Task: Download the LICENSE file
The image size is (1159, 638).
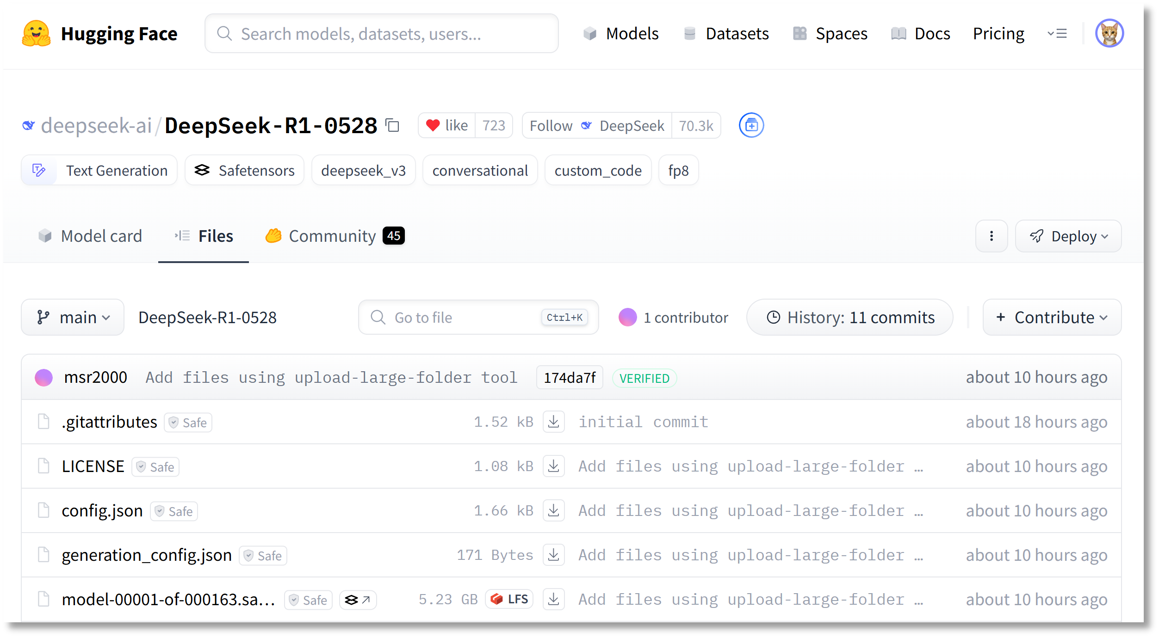Action: (x=553, y=466)
